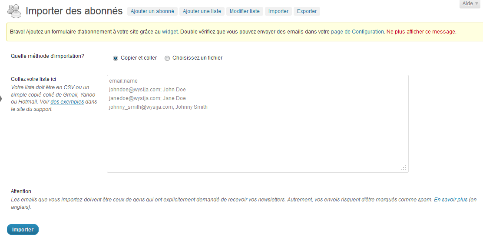Follow the 'widget' link in the notice
Screen dimensions: 483x241
pos(170,31)
